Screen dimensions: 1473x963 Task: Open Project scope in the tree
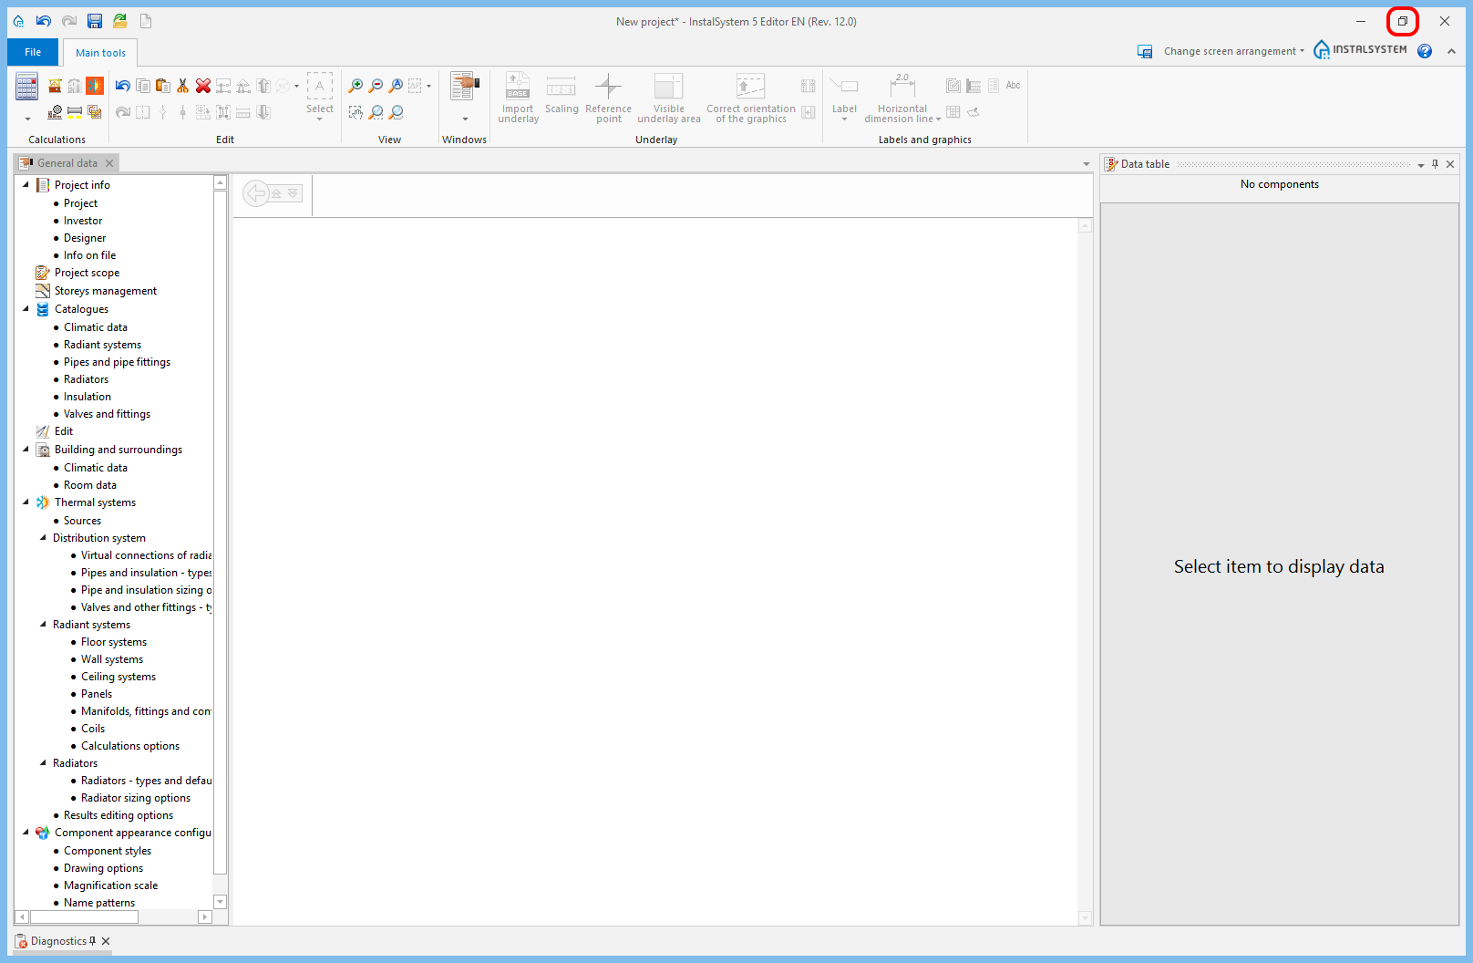(x=87, y=273)
